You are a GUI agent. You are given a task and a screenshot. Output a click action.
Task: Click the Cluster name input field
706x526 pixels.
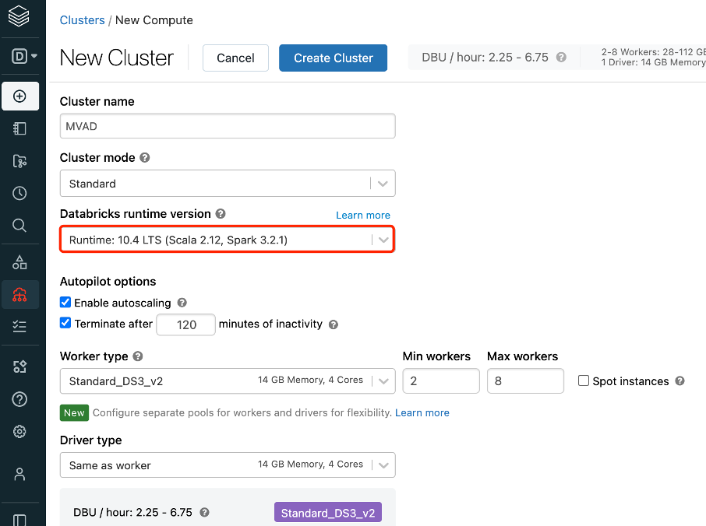(x=228, y=126)
